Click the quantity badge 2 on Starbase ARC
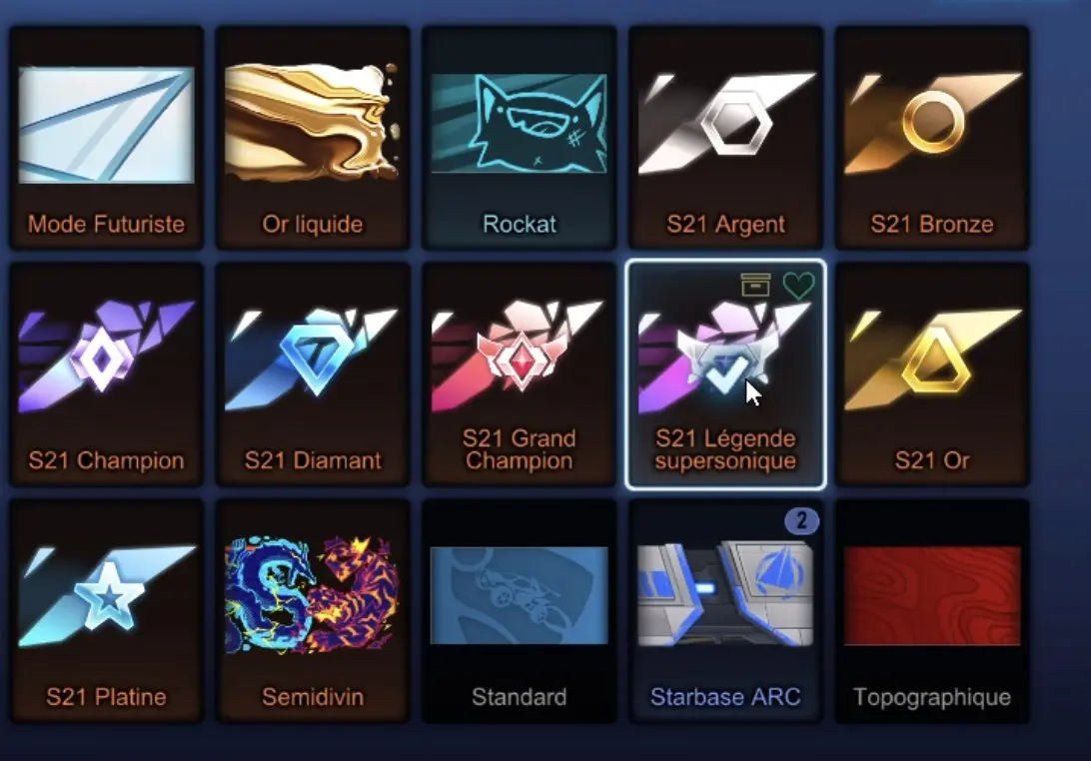 [801, 520]
